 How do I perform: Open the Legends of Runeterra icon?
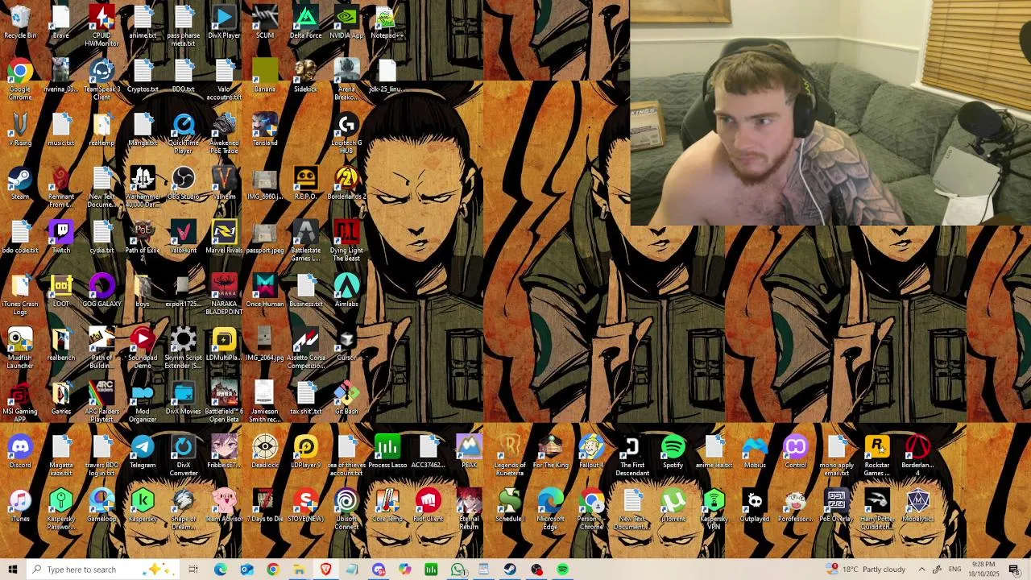point(510,456)
